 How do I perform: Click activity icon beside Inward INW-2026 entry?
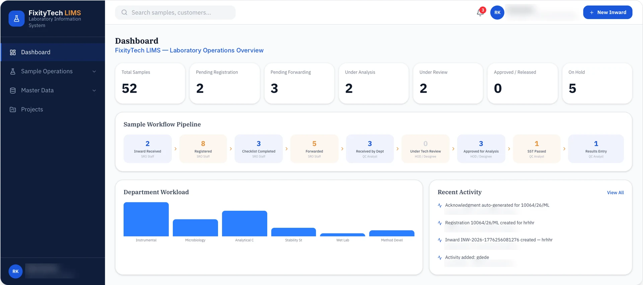pyautogui.click(x=440, y=240)
